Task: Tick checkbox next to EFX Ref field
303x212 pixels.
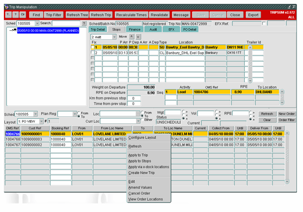Action: 264,23
